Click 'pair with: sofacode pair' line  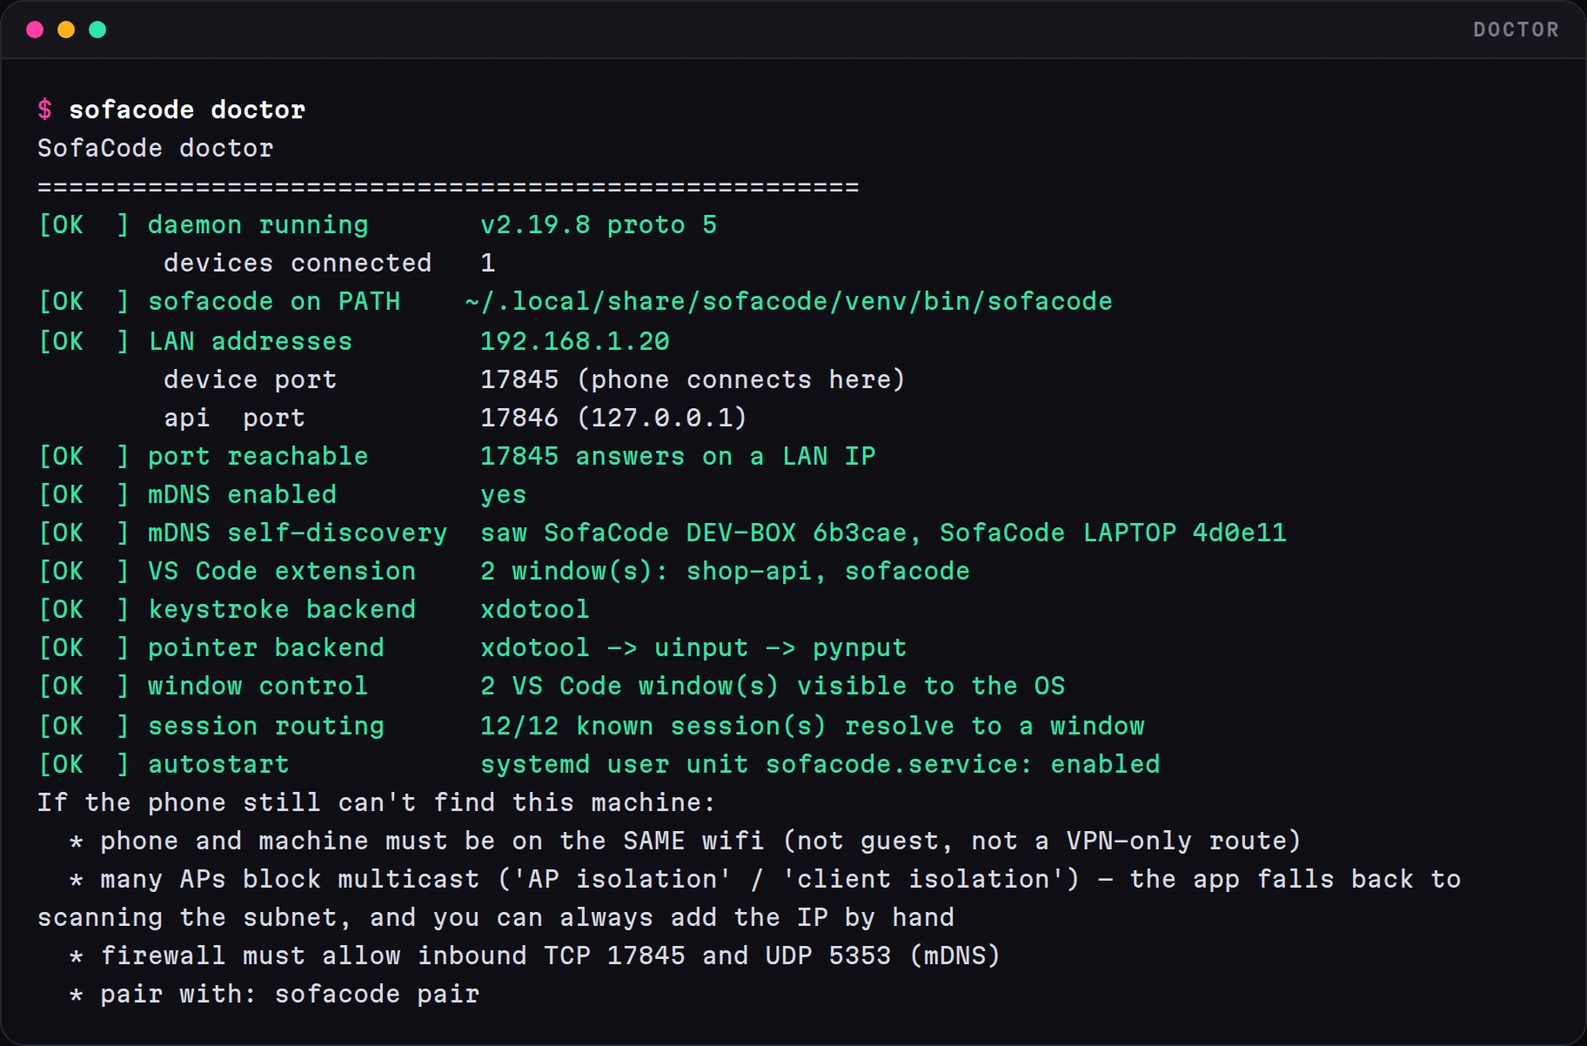pyautogui.click(x=274, y=994)
